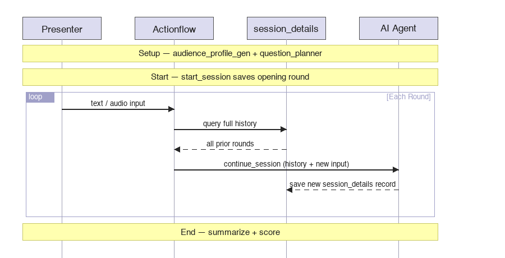The image size is (505, 258).
Task: Click the End summarize + score note
Action: pyautogui.click(x=230, y=232)
